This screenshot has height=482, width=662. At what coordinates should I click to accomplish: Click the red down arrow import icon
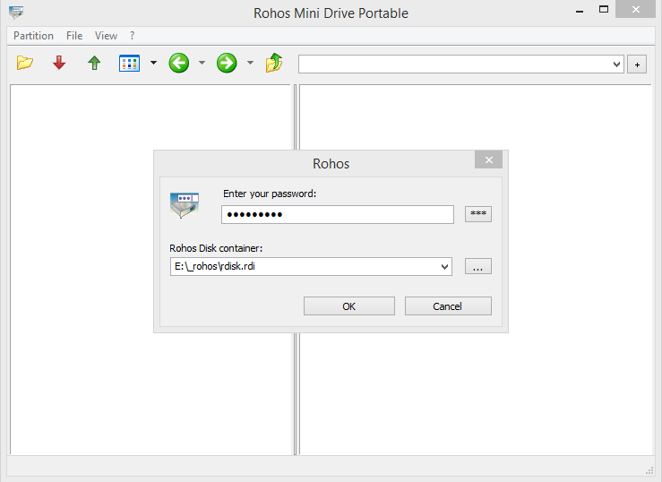(59, 63)
